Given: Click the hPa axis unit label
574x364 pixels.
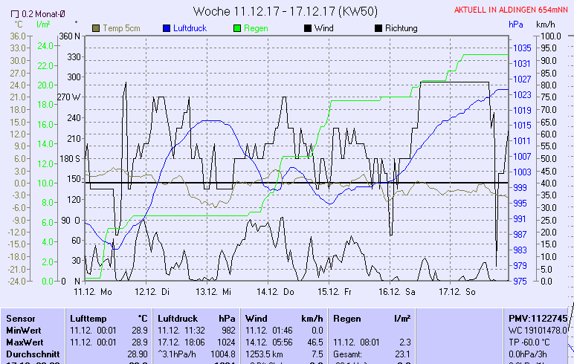Looking at the screenshot, I should [516, 25].
